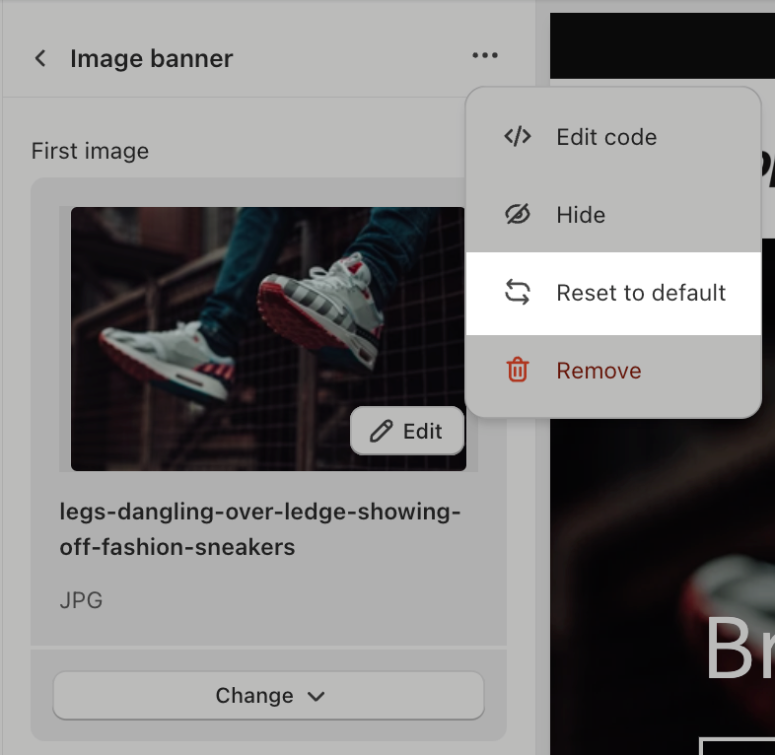Go back using the left chevron arrow
The width and height of the screenshot is (775, 755).
click(40, 58)
